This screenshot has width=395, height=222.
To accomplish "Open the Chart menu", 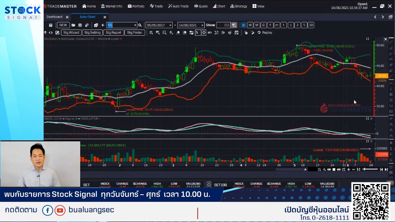I will pos(219,6).
